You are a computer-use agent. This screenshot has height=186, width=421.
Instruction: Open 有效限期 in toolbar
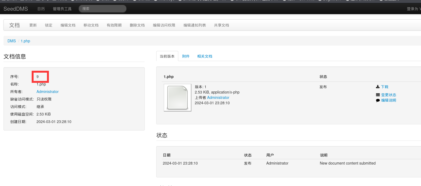(x=114, y=25)
